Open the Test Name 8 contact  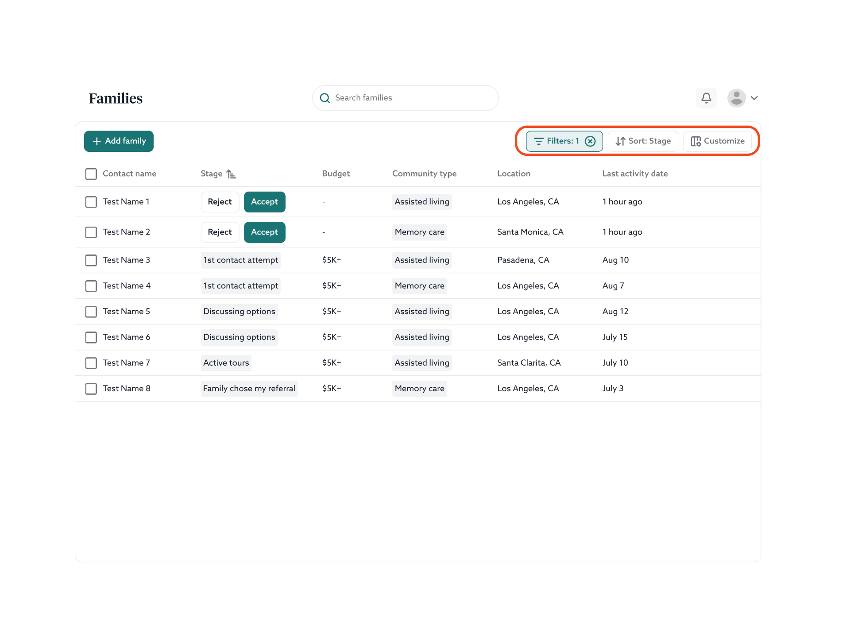coord(127,389)
